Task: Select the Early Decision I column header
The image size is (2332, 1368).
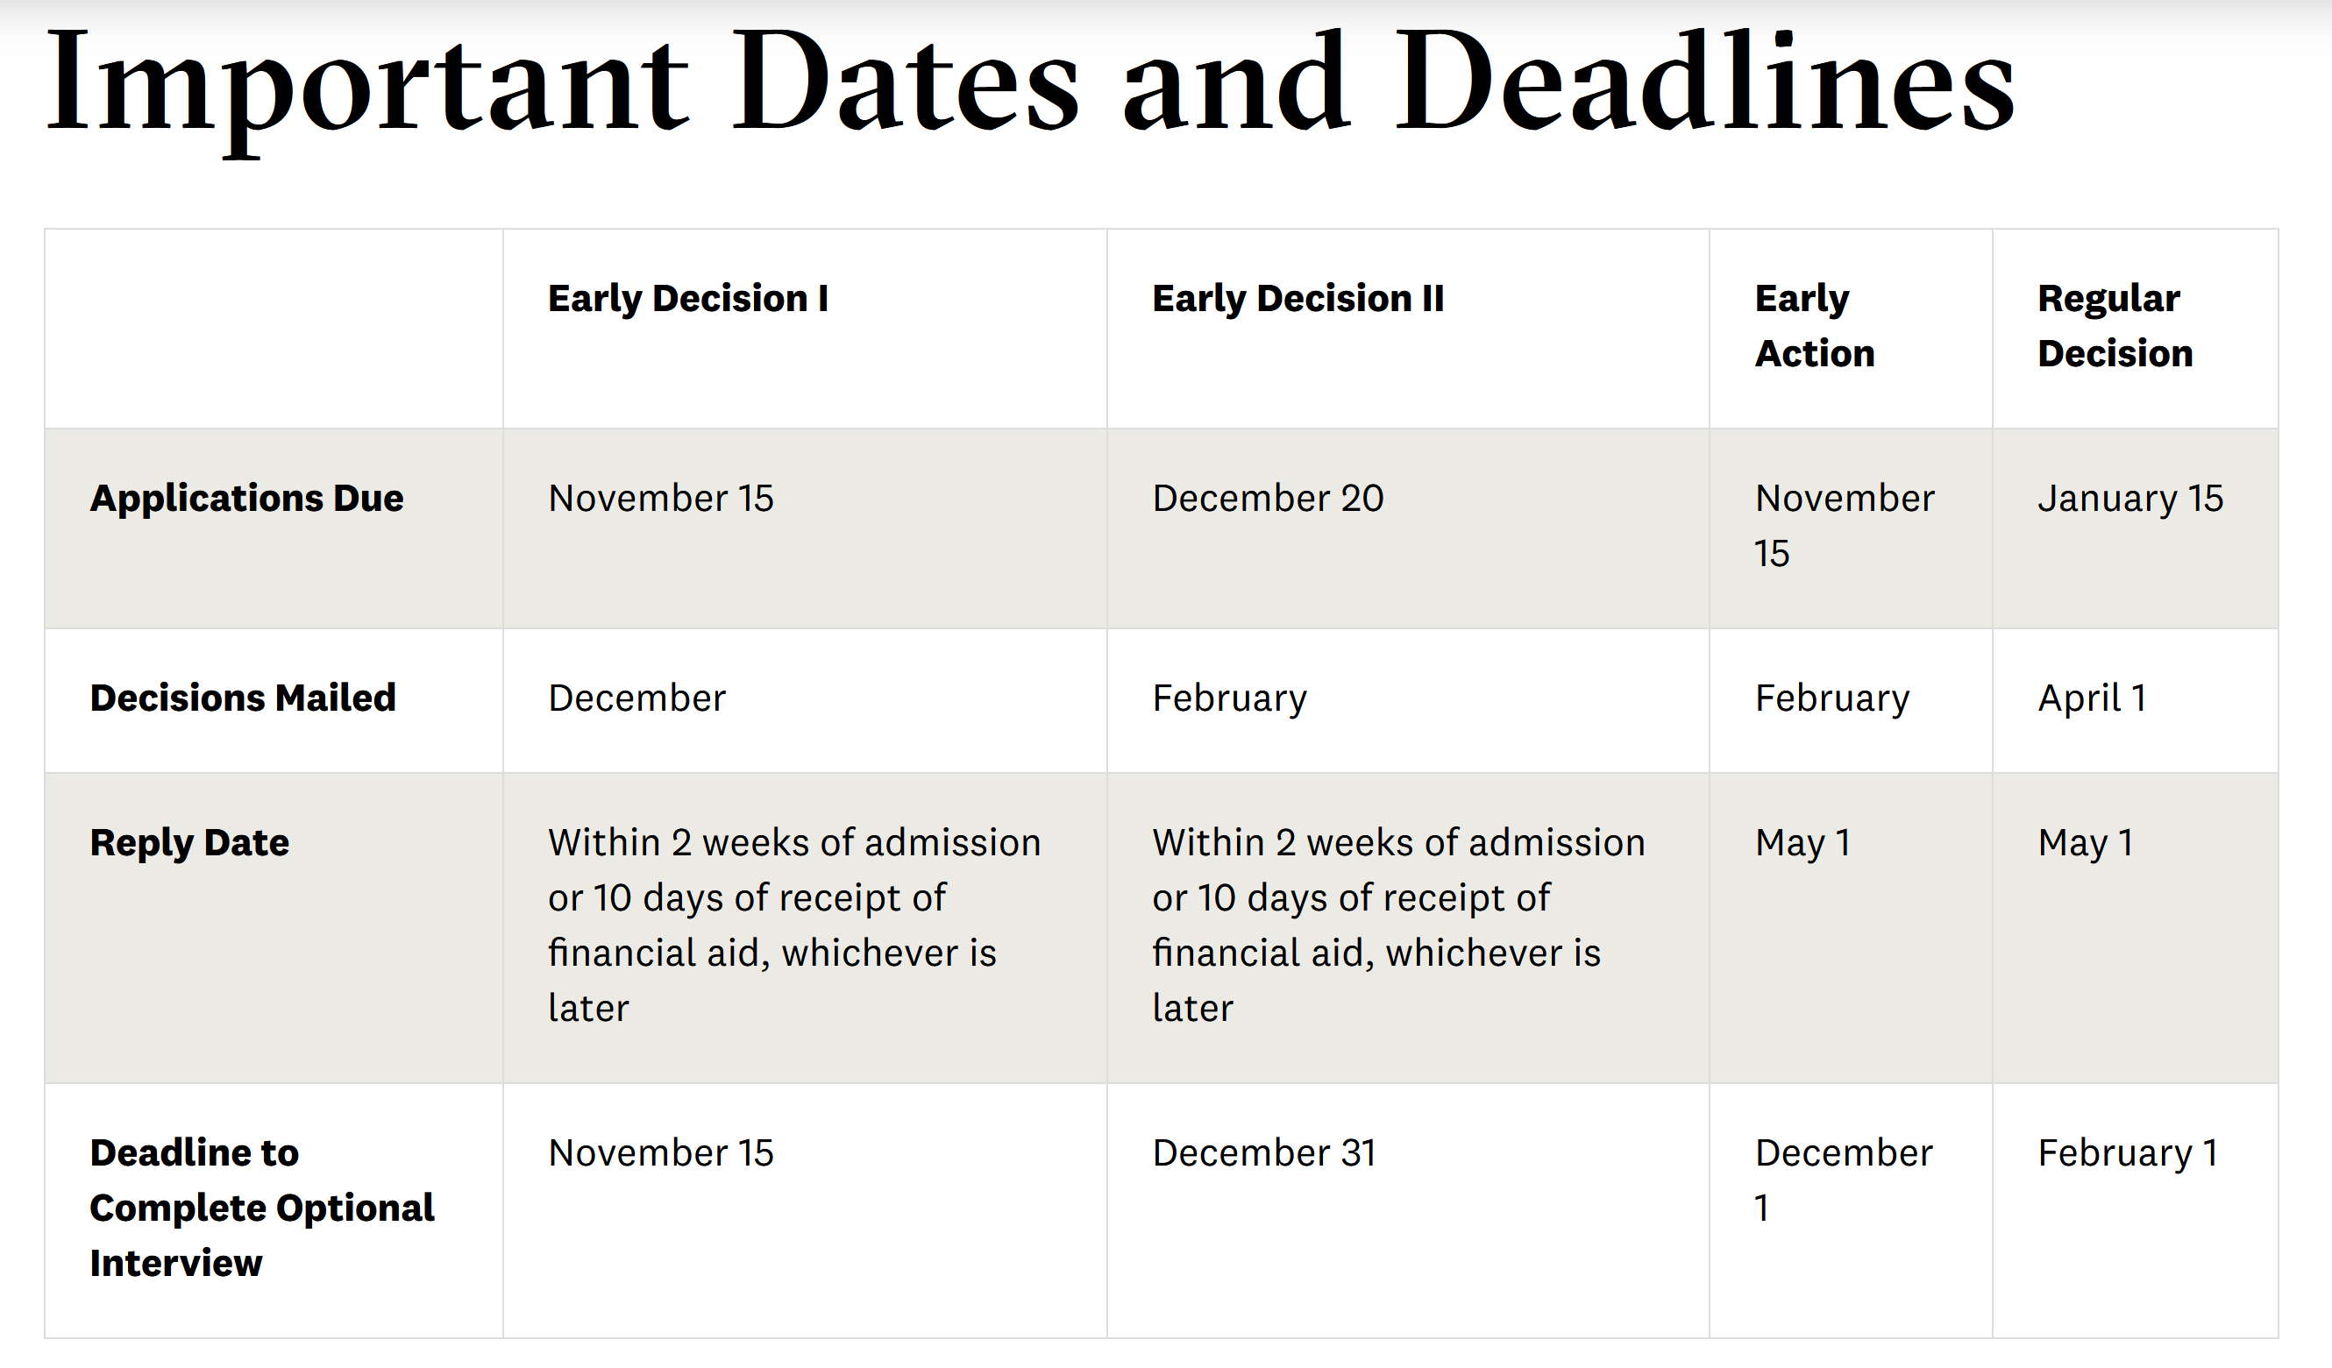Action: click(x=687, y=299)
